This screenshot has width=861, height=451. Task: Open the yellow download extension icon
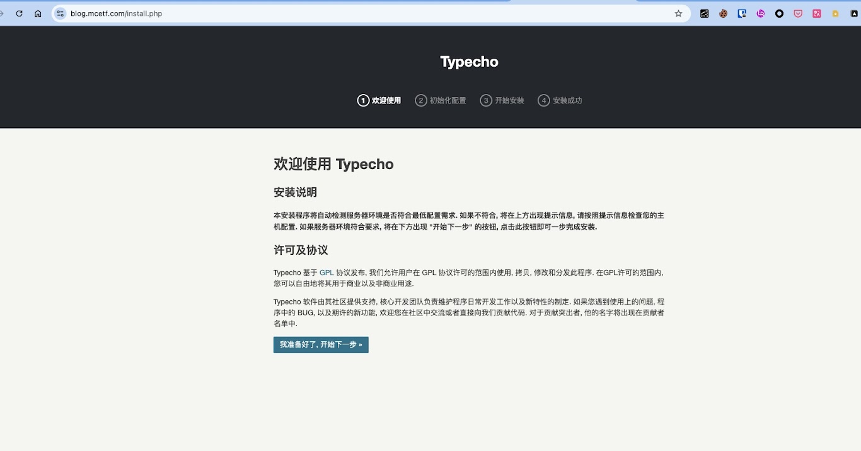(836, 13)
